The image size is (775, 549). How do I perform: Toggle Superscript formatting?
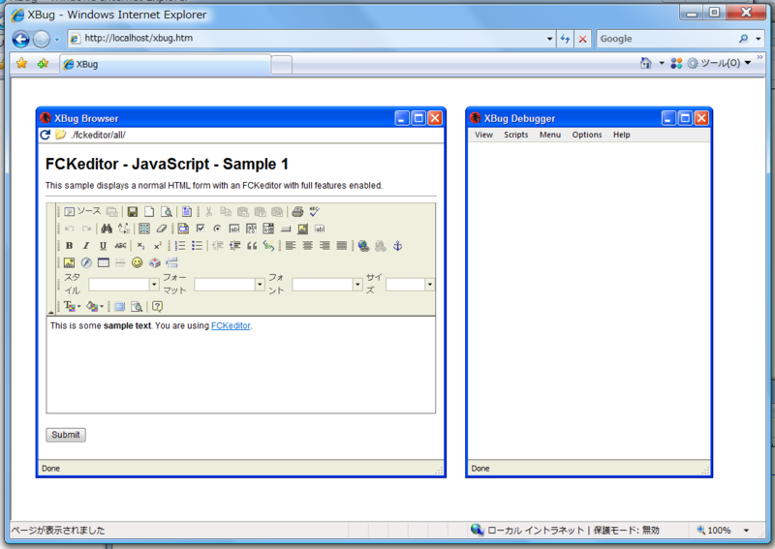(158, 246)
